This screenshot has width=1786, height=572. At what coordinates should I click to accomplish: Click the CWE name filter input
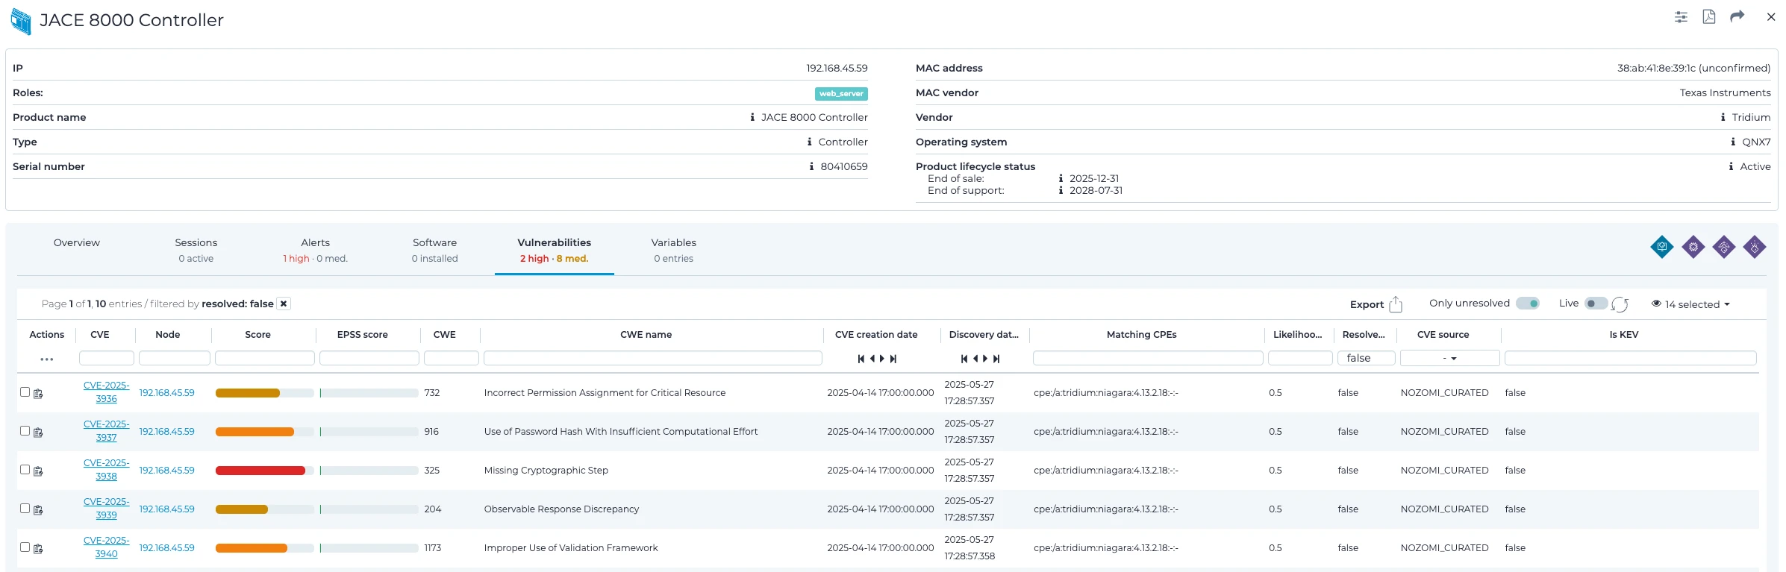click(x=653, y=358)
